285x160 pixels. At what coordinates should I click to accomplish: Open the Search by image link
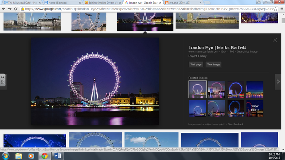(x=247, y=51)
